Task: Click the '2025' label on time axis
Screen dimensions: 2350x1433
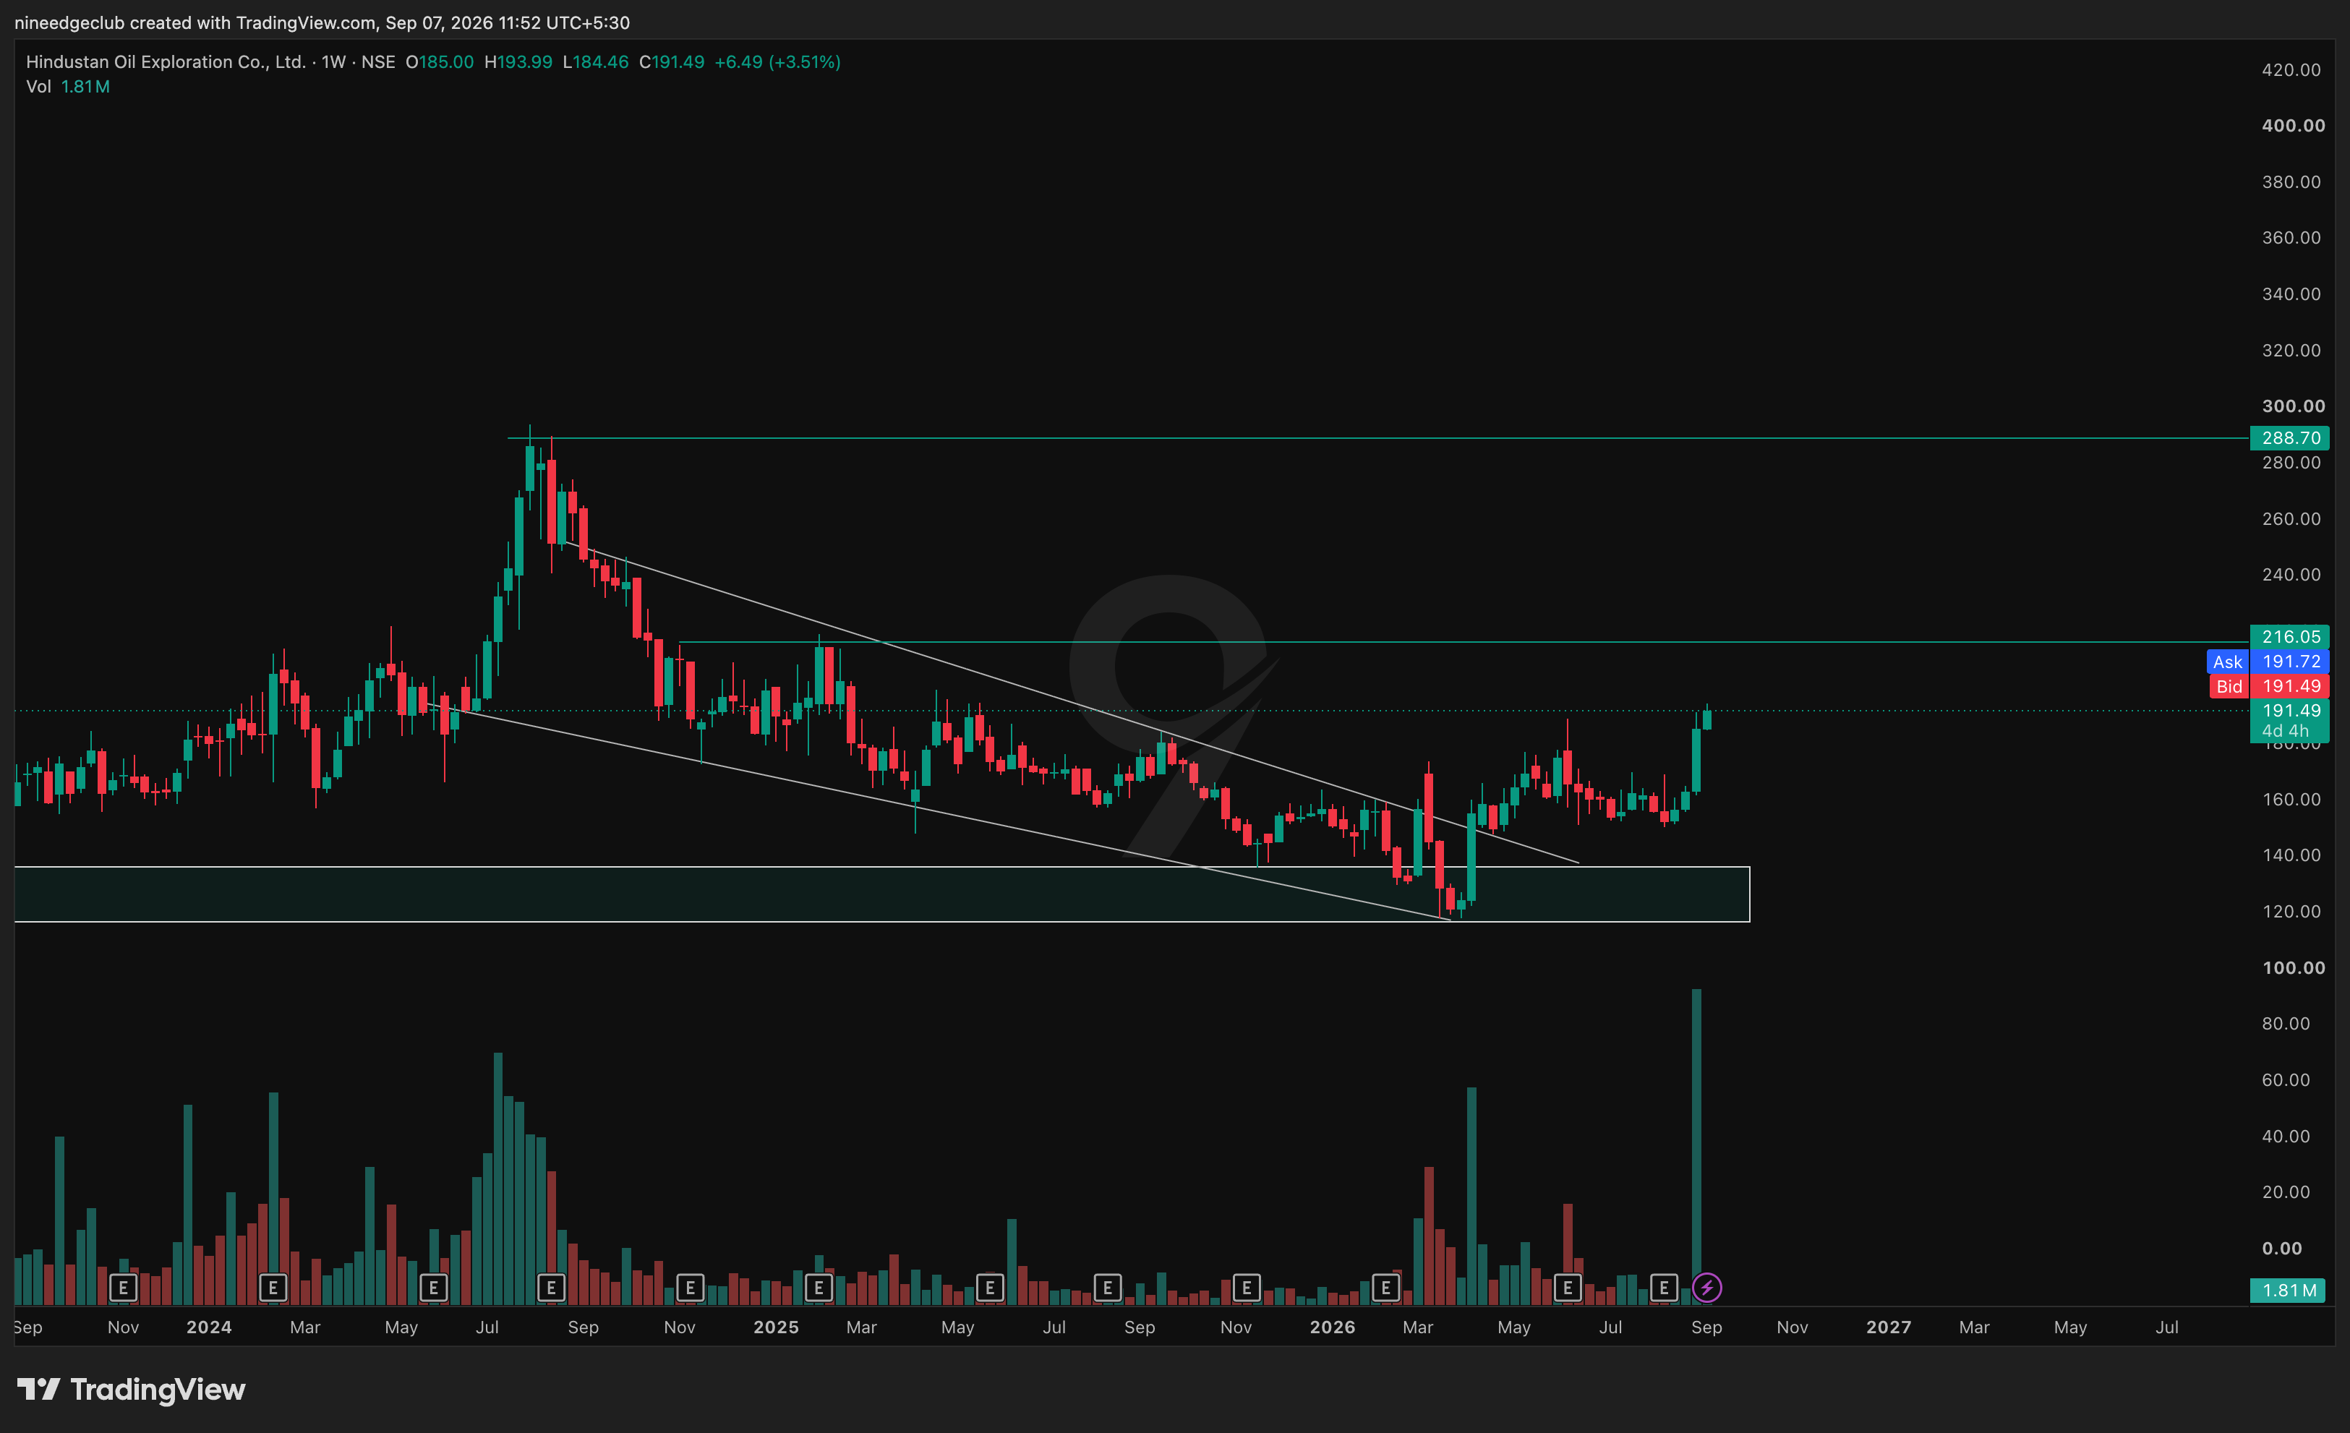Action: click(x=775, y=1326)
